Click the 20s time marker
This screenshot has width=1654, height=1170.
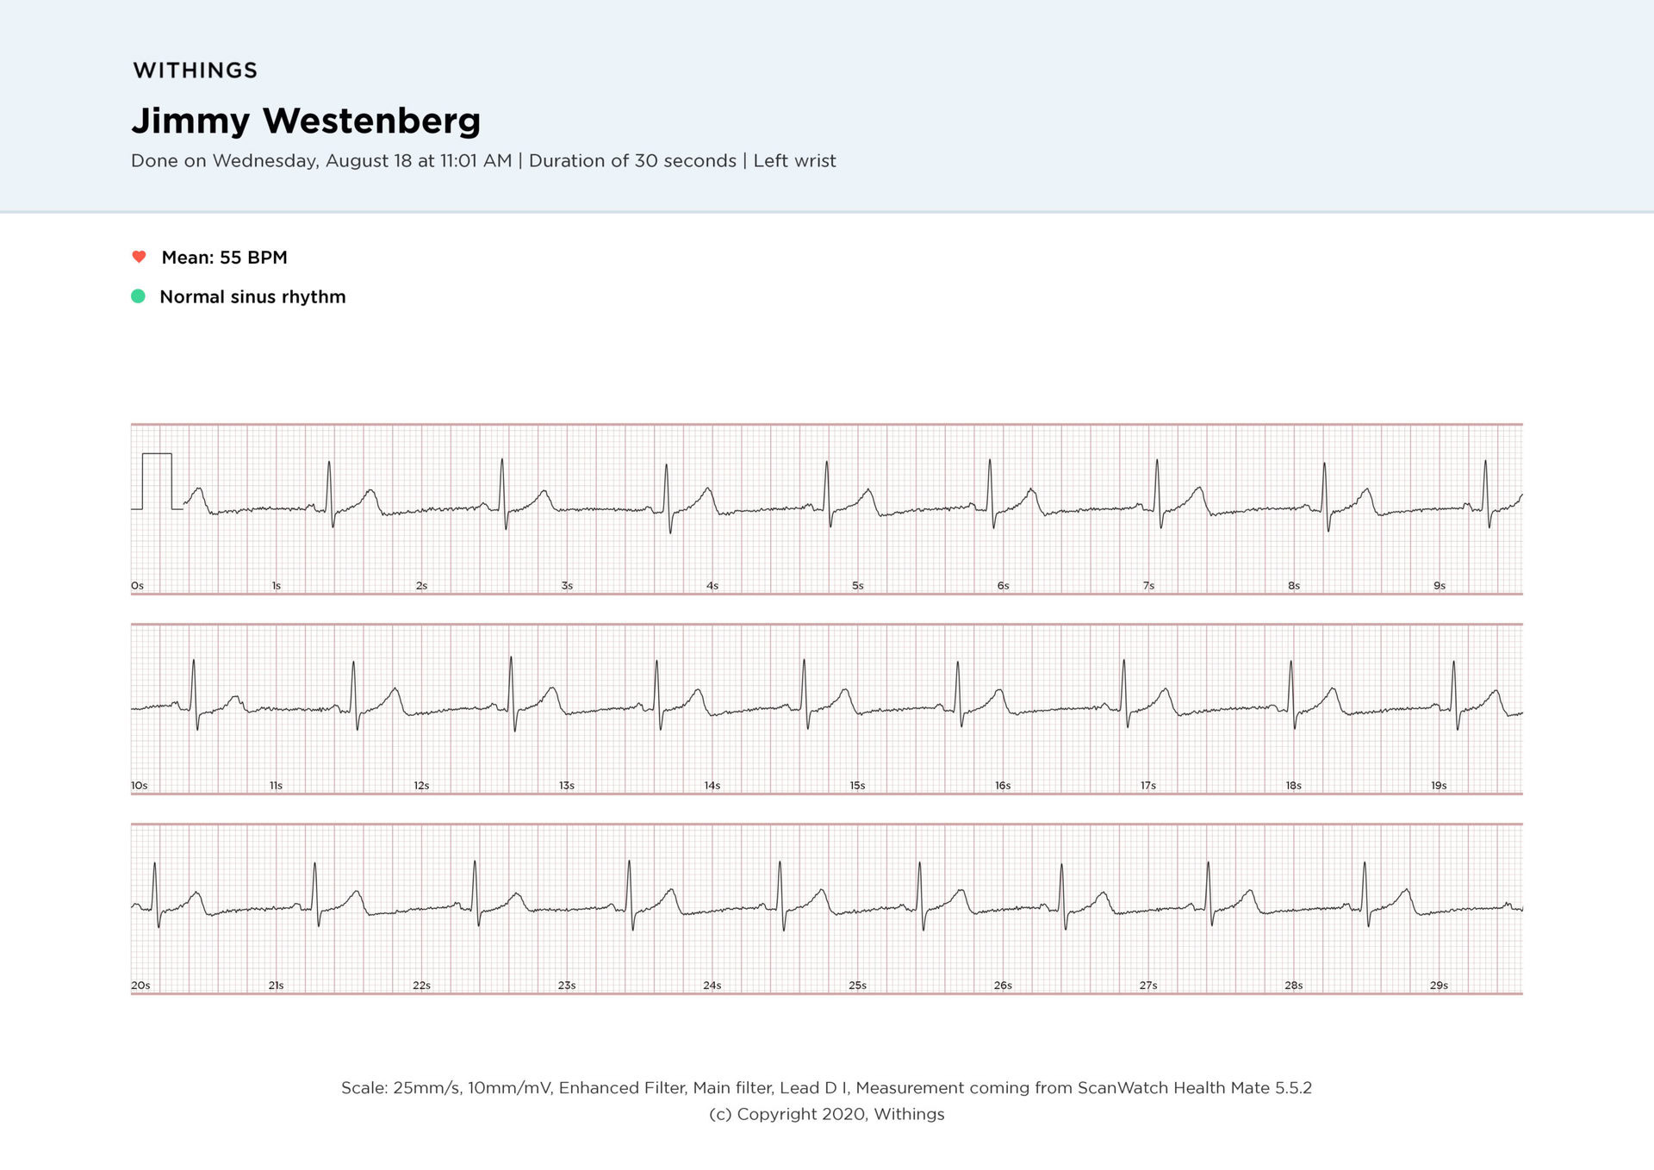pyautogui.click(x=140, y=986)
